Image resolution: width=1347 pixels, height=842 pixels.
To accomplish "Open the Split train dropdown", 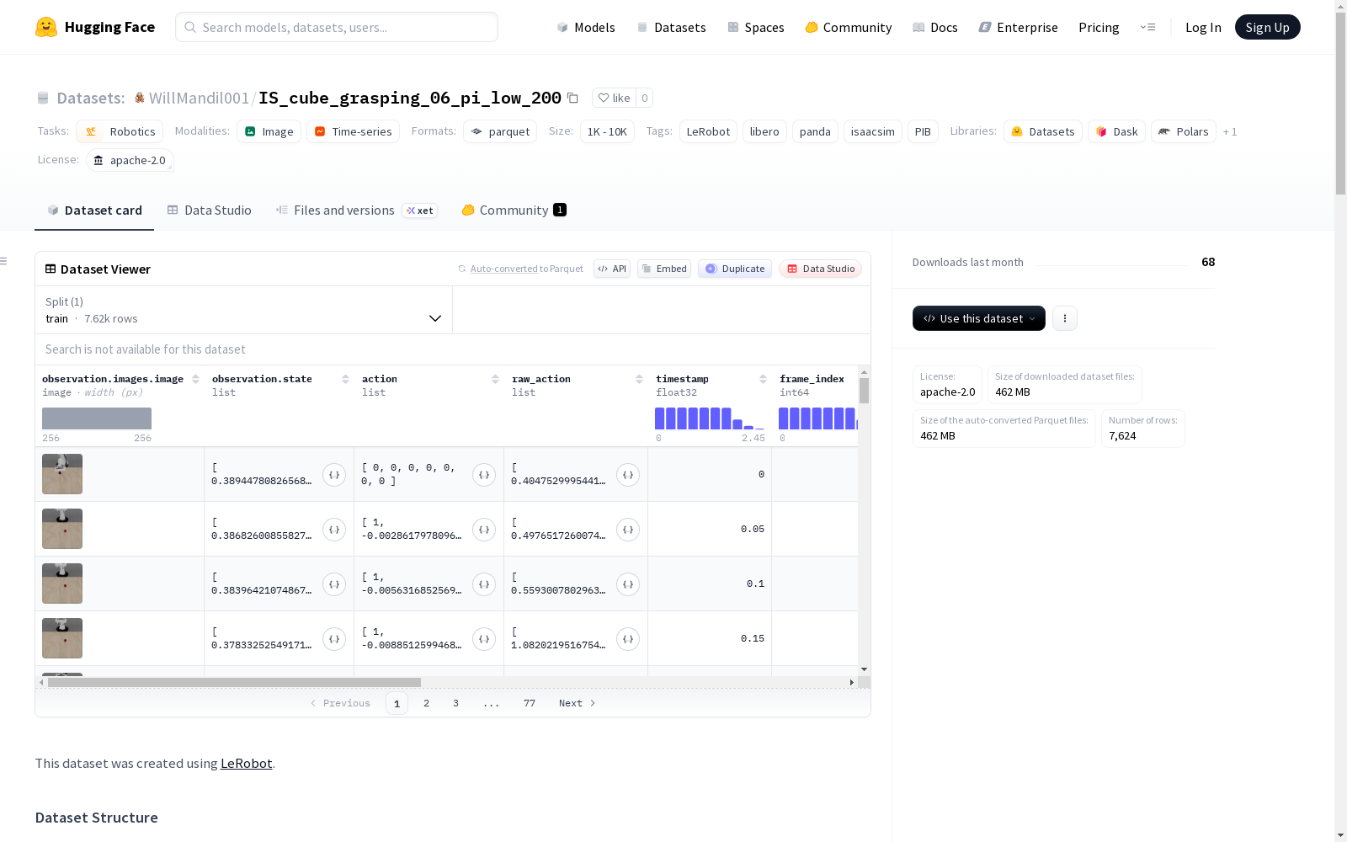I will pos(243,310).
